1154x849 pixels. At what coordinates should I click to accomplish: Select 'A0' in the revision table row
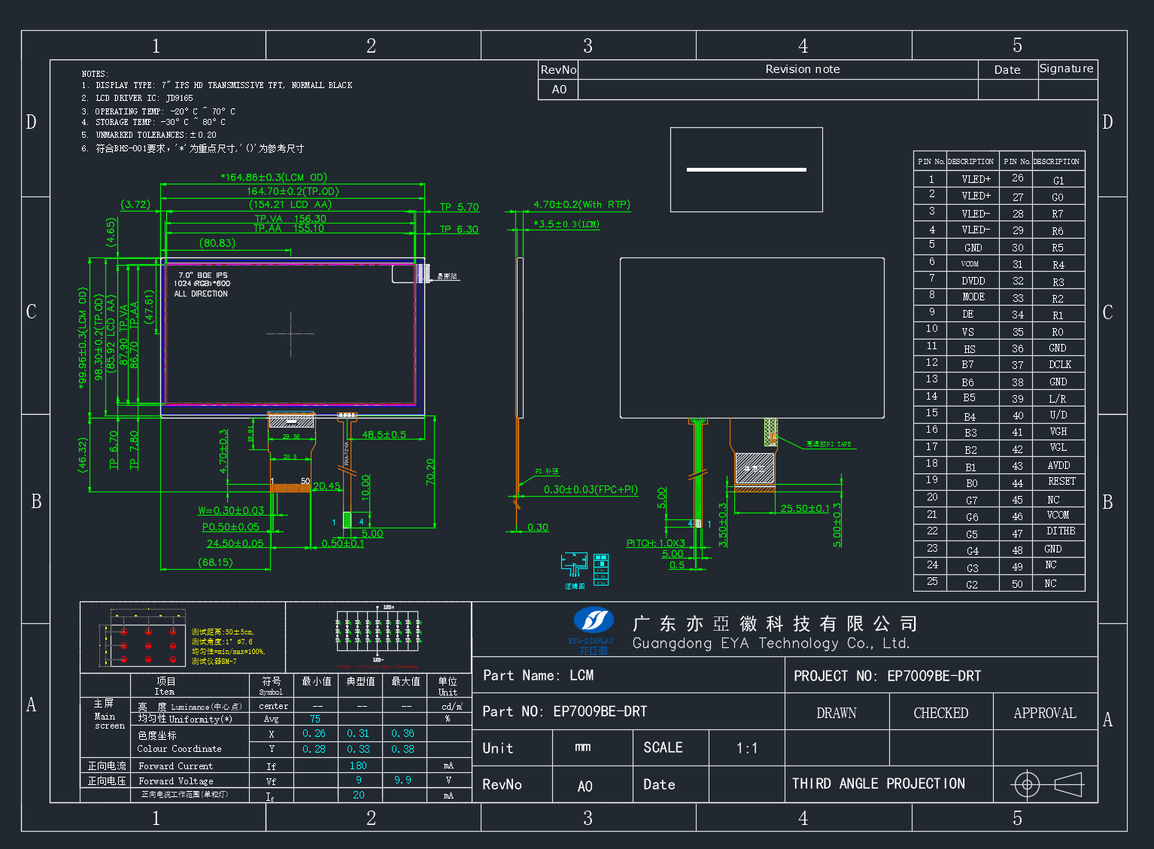coord(559,90)
